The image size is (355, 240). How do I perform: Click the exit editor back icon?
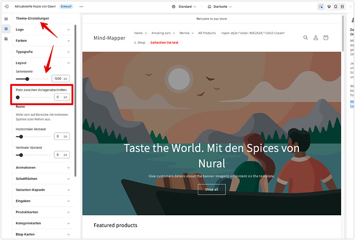pyautogui.click(x=7, y=7)
